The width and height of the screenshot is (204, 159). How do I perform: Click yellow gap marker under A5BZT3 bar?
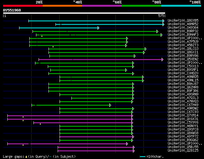point(53,47)
